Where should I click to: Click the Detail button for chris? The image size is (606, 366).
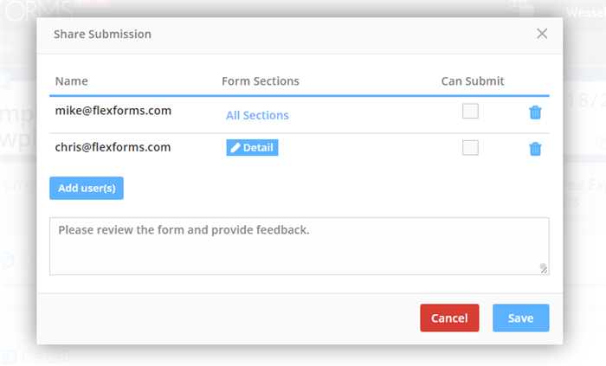coord(252,147)
